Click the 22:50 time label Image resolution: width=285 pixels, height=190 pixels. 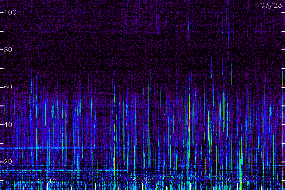click(x=237, y=181)
